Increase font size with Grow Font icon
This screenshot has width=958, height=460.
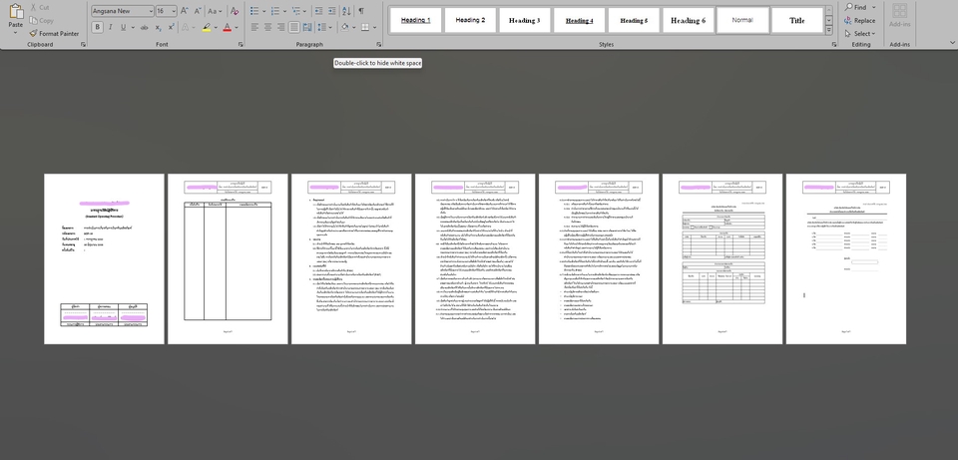(x=184, y=11)
